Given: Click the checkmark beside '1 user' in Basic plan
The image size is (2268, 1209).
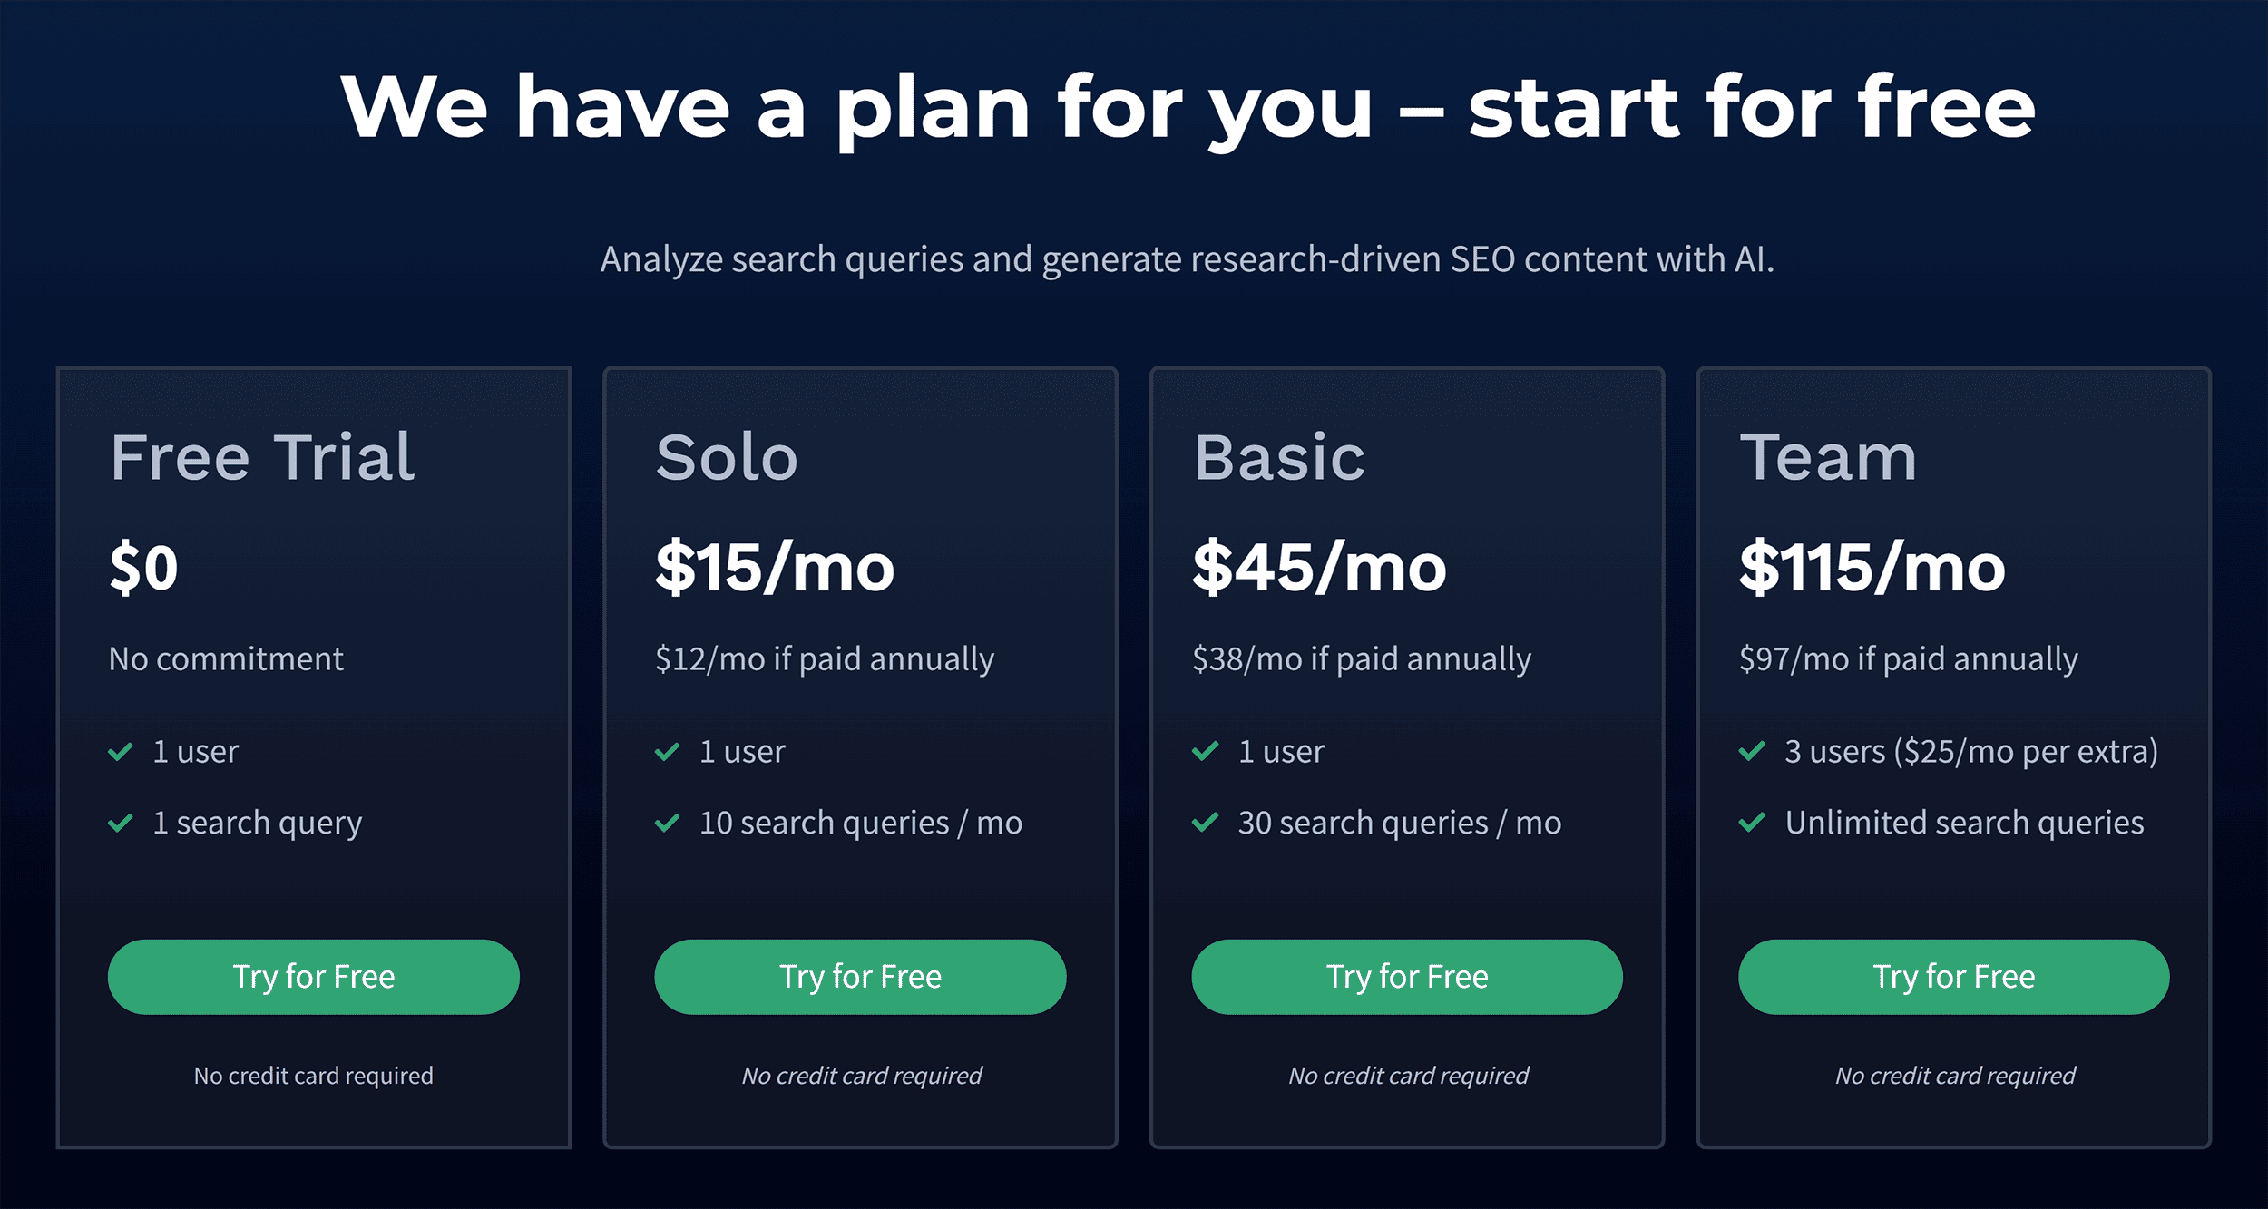Looking at the screenshot, I should (1207, 752).
